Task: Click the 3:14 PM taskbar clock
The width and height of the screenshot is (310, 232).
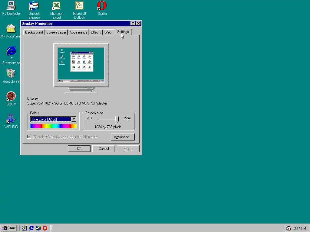Action: pos(300,228)
